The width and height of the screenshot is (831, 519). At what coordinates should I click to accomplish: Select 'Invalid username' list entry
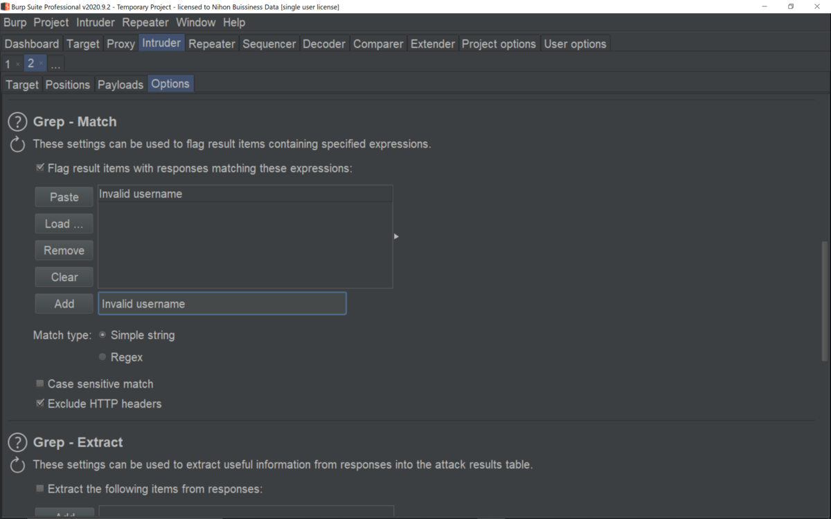[245, 194]
